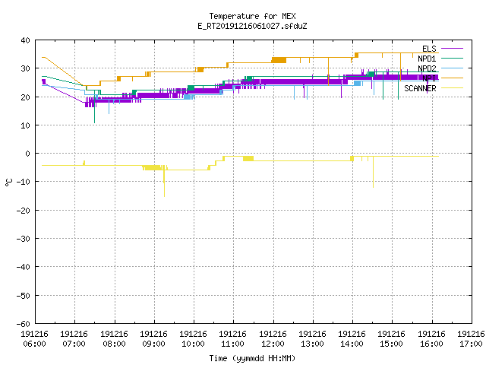This screenshot has height=365, width=486.
Task: Click the x-axis tick label 191216 12:00
Action: [x=273, y=338]
